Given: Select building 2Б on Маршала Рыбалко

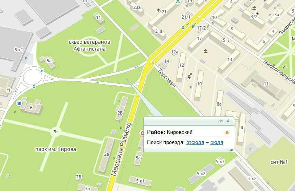Looking at the screenshot, I should click(x=120, y=113).
